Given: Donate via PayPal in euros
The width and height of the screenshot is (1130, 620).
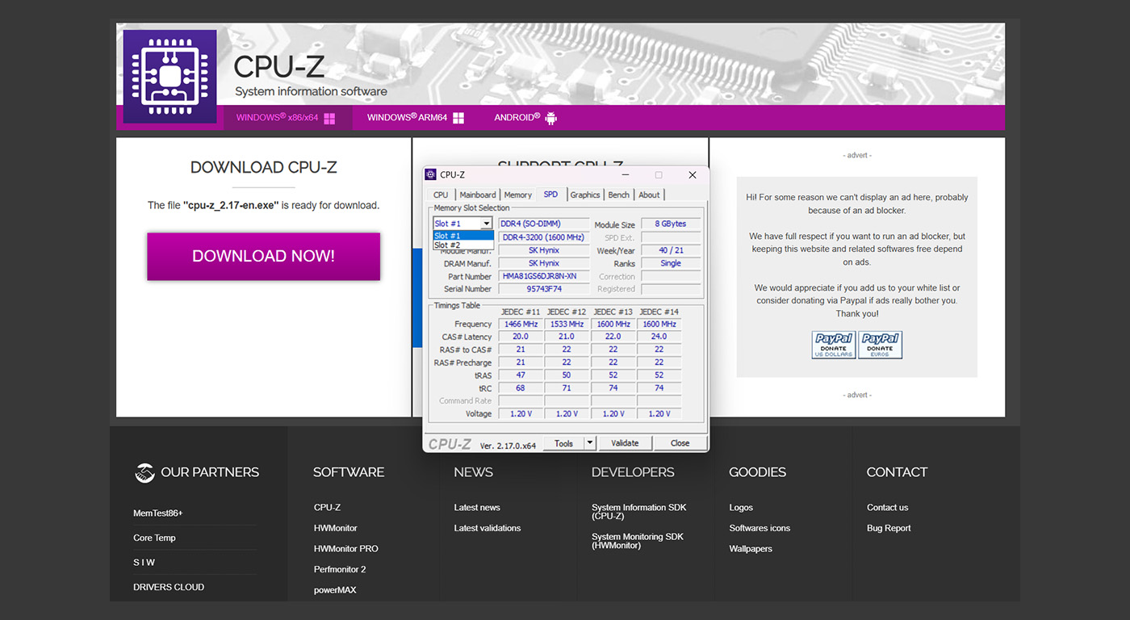Looking at the screenshot, I should pyautogui.click(x=880, y=345).
